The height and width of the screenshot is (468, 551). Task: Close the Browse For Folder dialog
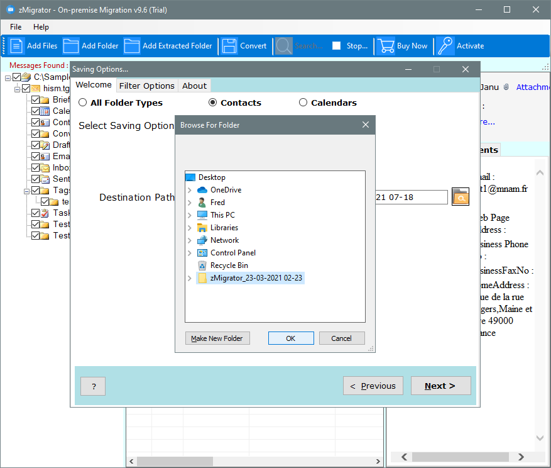[x=366, y=125]
